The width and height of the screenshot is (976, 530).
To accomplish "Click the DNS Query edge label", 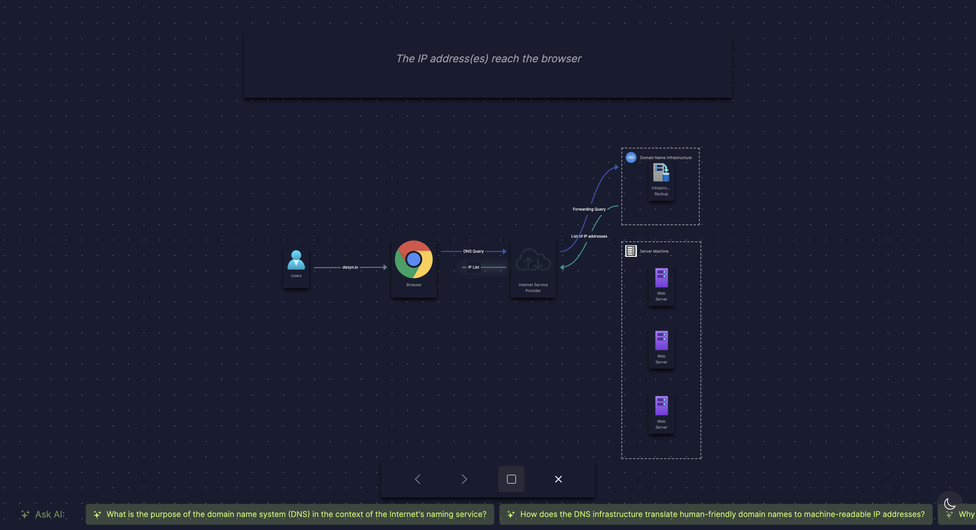I will [473, 251].
